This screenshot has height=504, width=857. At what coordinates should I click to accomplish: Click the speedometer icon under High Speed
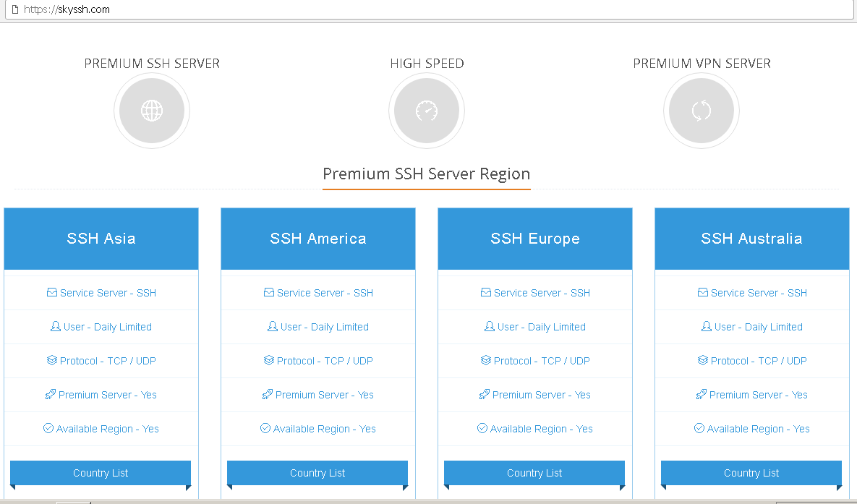tap(427, 111)
